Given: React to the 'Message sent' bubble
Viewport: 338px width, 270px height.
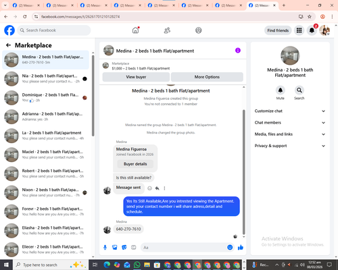Looking at the screenshot, I should [x=149, y=188].
